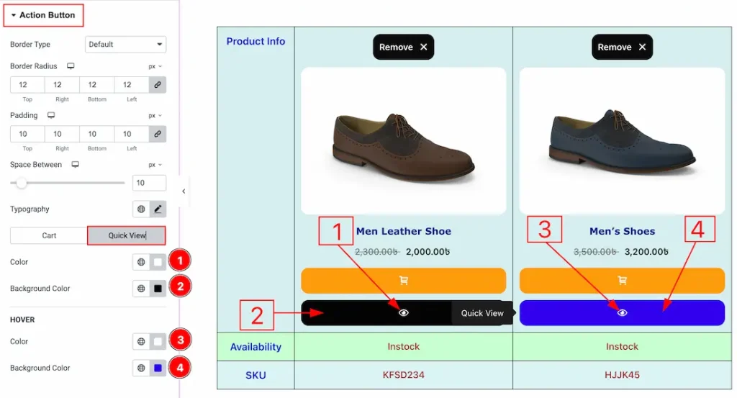Edit the Border Radius Bottom value field
This screenshot has width=737, height=398.
tap(97, 85)
